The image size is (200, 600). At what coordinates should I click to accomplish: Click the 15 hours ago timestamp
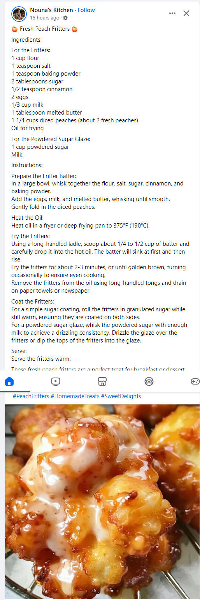click(45, 18)
